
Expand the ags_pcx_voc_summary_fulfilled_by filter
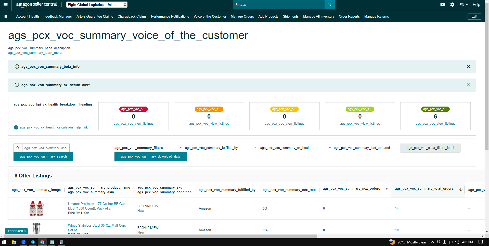209,148
